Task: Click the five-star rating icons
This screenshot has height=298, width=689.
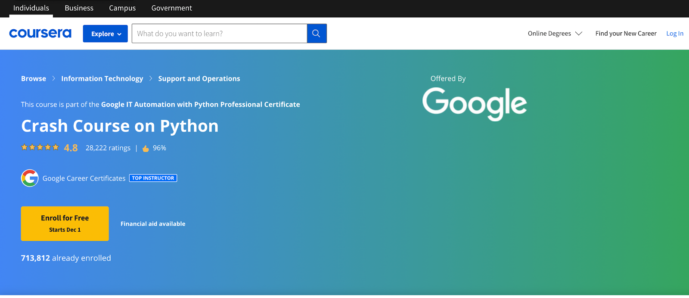Action: [x=40, y=148]
